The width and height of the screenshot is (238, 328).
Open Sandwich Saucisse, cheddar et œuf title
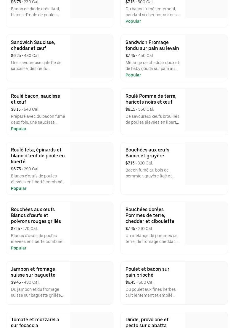click(33, 45)
